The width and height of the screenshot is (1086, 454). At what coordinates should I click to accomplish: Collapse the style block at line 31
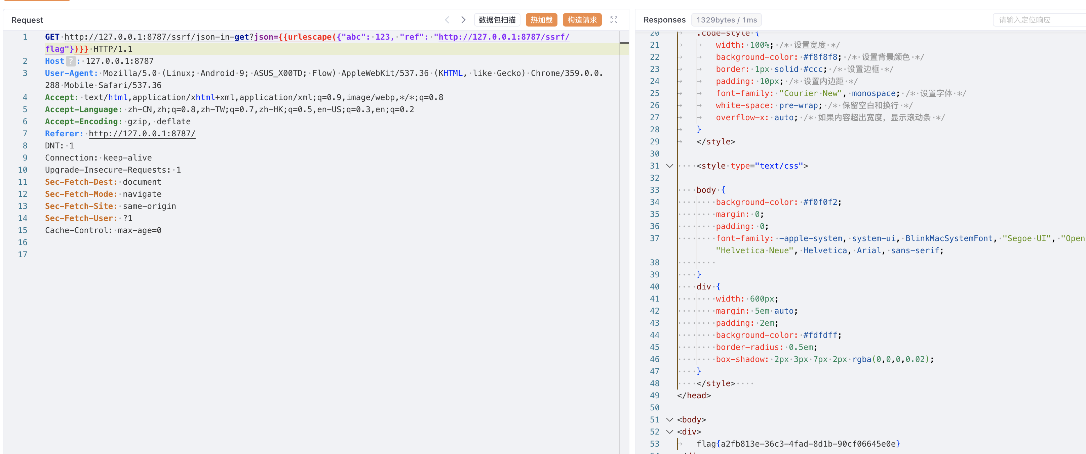669,166
